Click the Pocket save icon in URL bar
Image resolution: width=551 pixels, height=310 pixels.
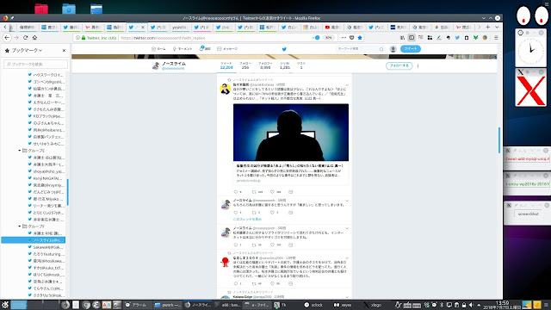tap(352, 38)
